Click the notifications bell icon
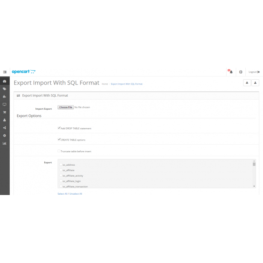The height and width of the screenshot is (263, 263). click(231, 72)
